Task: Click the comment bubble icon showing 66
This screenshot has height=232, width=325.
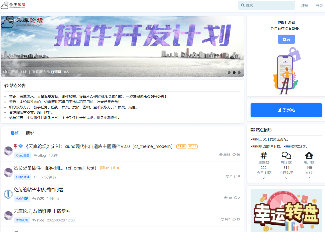Action: (x=234, y=155)
